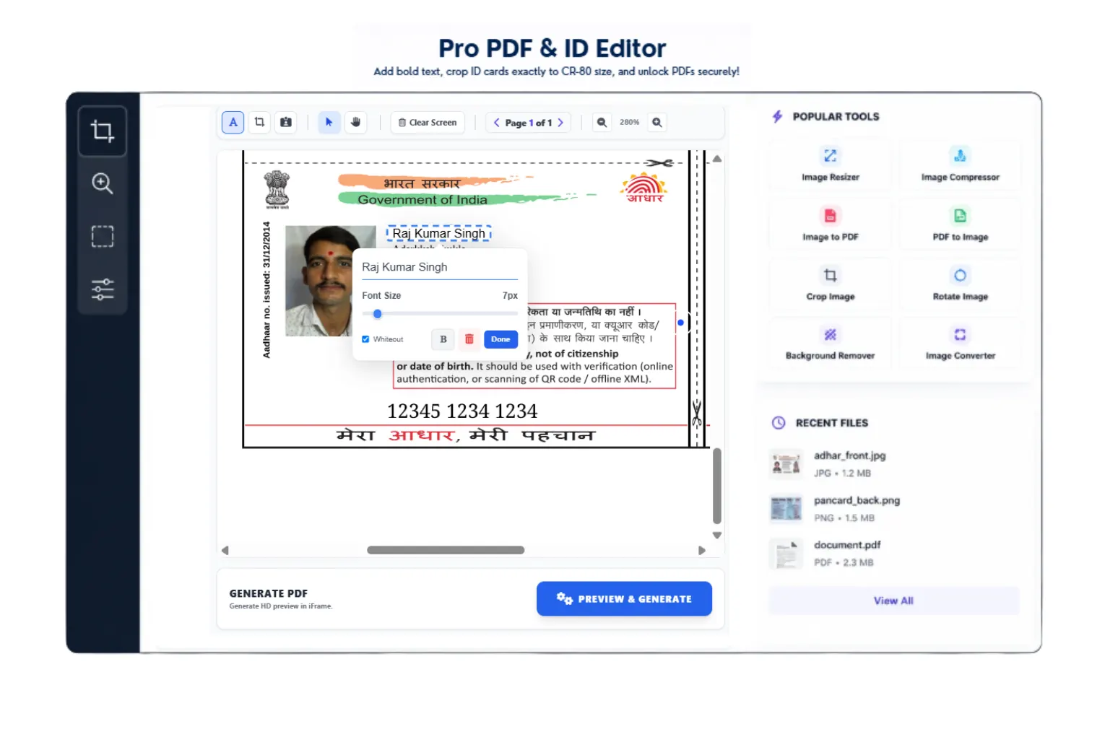1105x742 pixels.
Task: Click Clear Screen button
Action: [428, 123]
